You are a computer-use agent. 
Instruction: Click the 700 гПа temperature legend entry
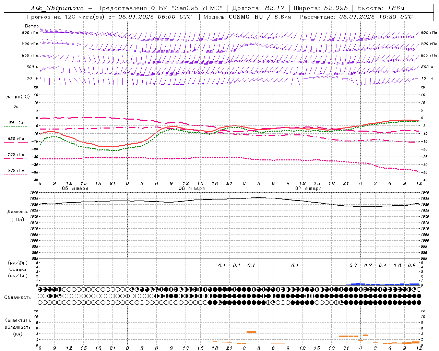(16, 154)
